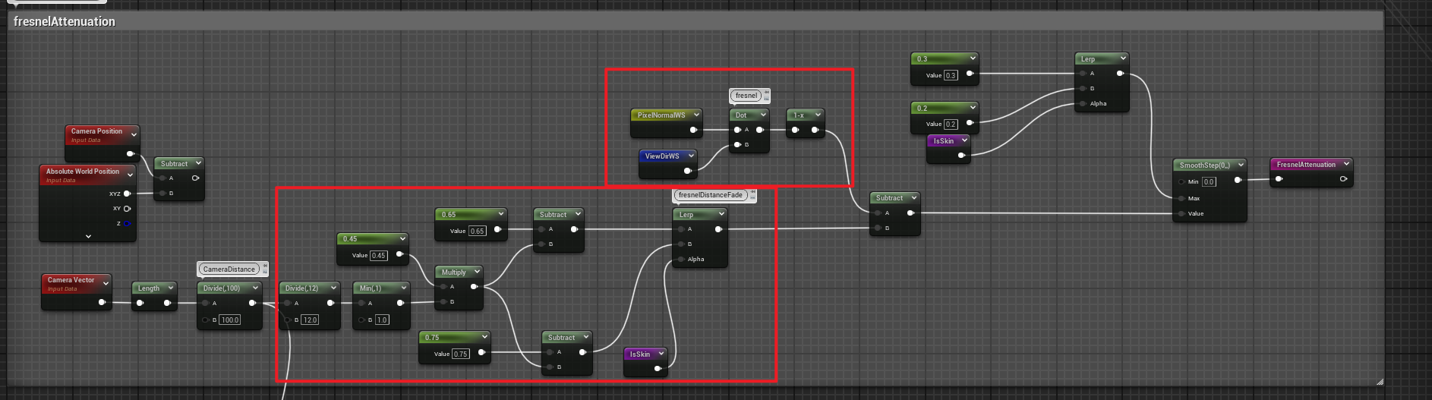
Task: Click the B value field showing 100.0
Action: pyautogui.click(x=230, y=320)
